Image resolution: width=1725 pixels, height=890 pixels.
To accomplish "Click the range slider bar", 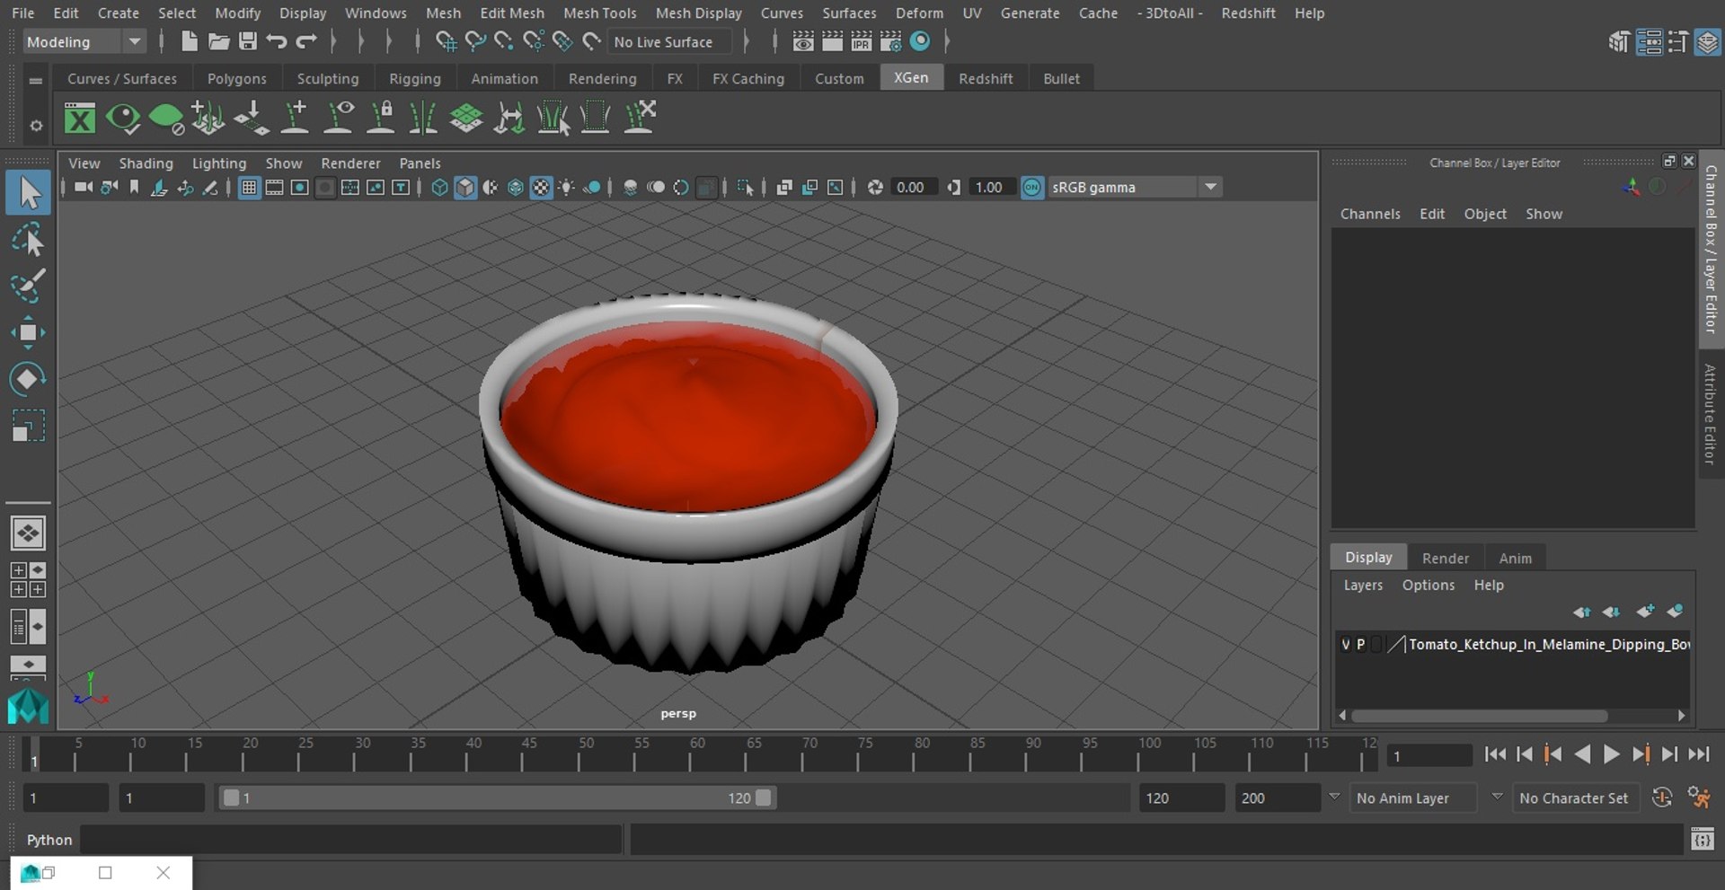I will (498, 797).
